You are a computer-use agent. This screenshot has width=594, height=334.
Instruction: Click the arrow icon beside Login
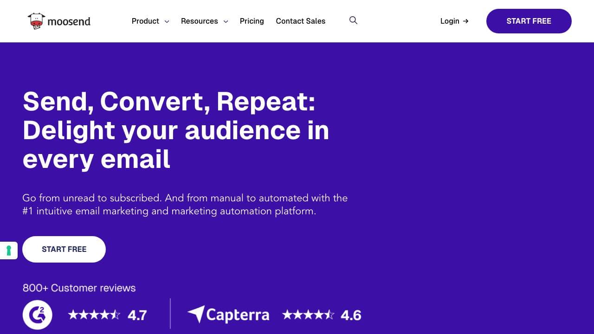(465, 21)
